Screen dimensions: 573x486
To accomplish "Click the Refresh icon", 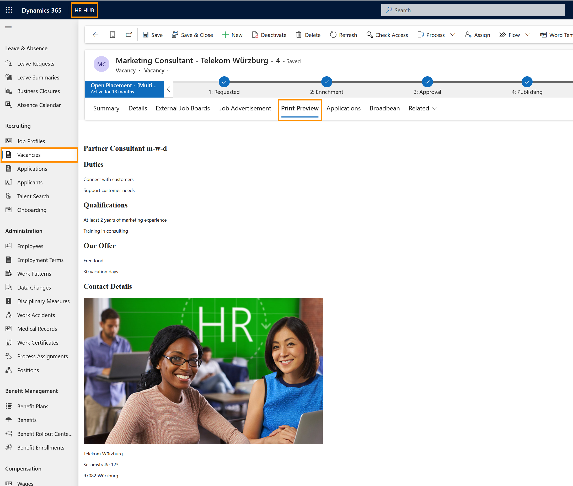I will [x=333, y=35].
